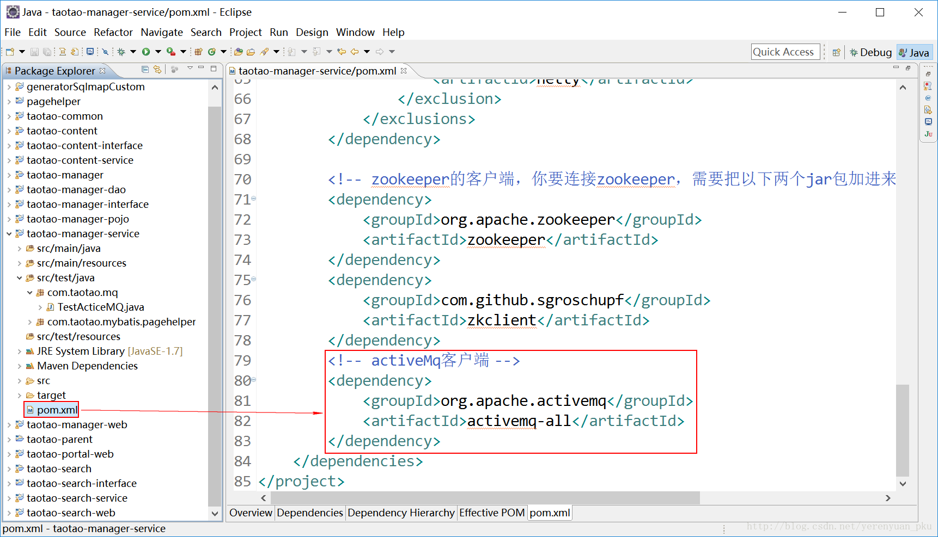The image size is (938, 537).
Task: Click the New wizard toolbar icon
Action: point(10,52)
